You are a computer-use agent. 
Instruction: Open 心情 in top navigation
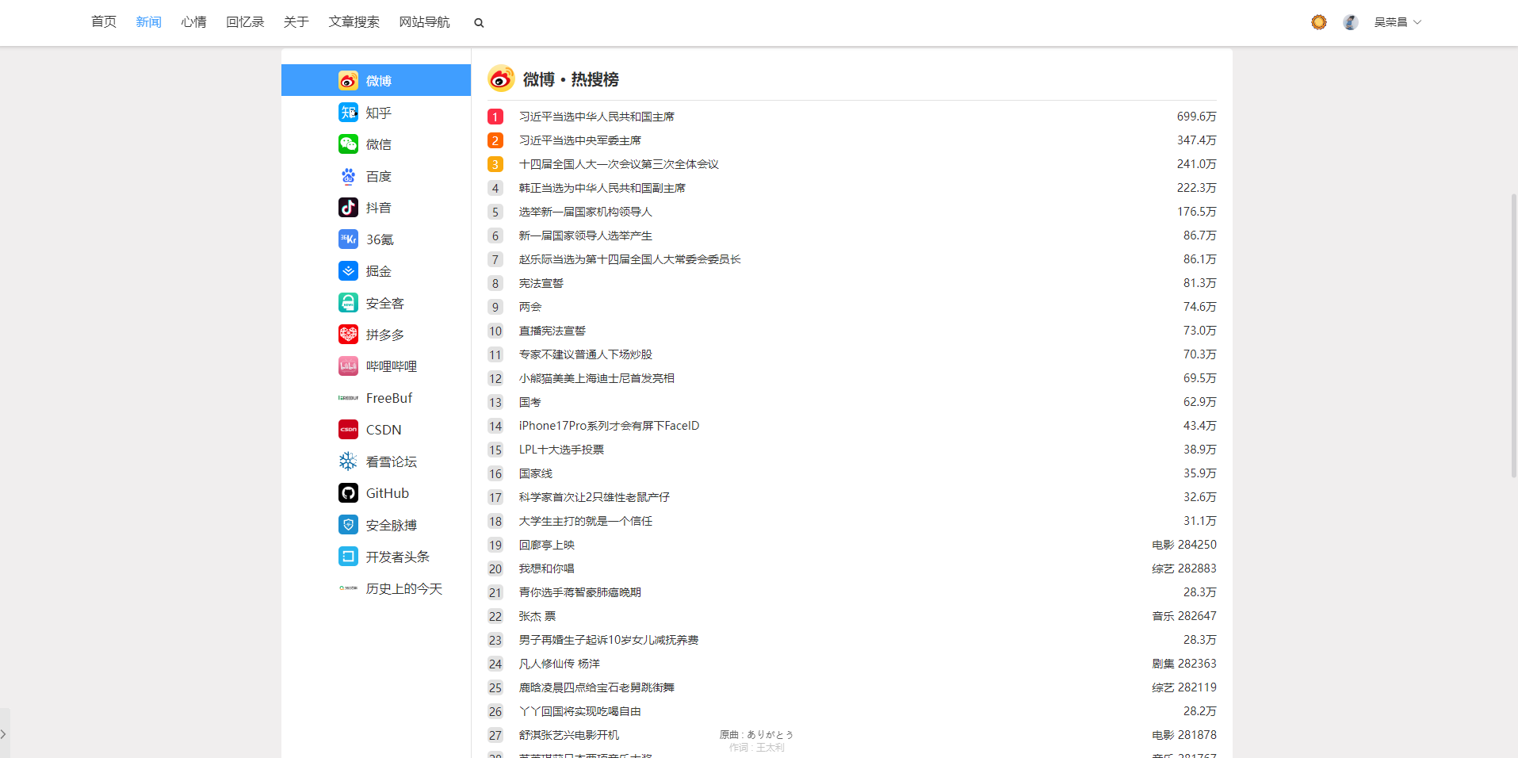tap(193, 22)
